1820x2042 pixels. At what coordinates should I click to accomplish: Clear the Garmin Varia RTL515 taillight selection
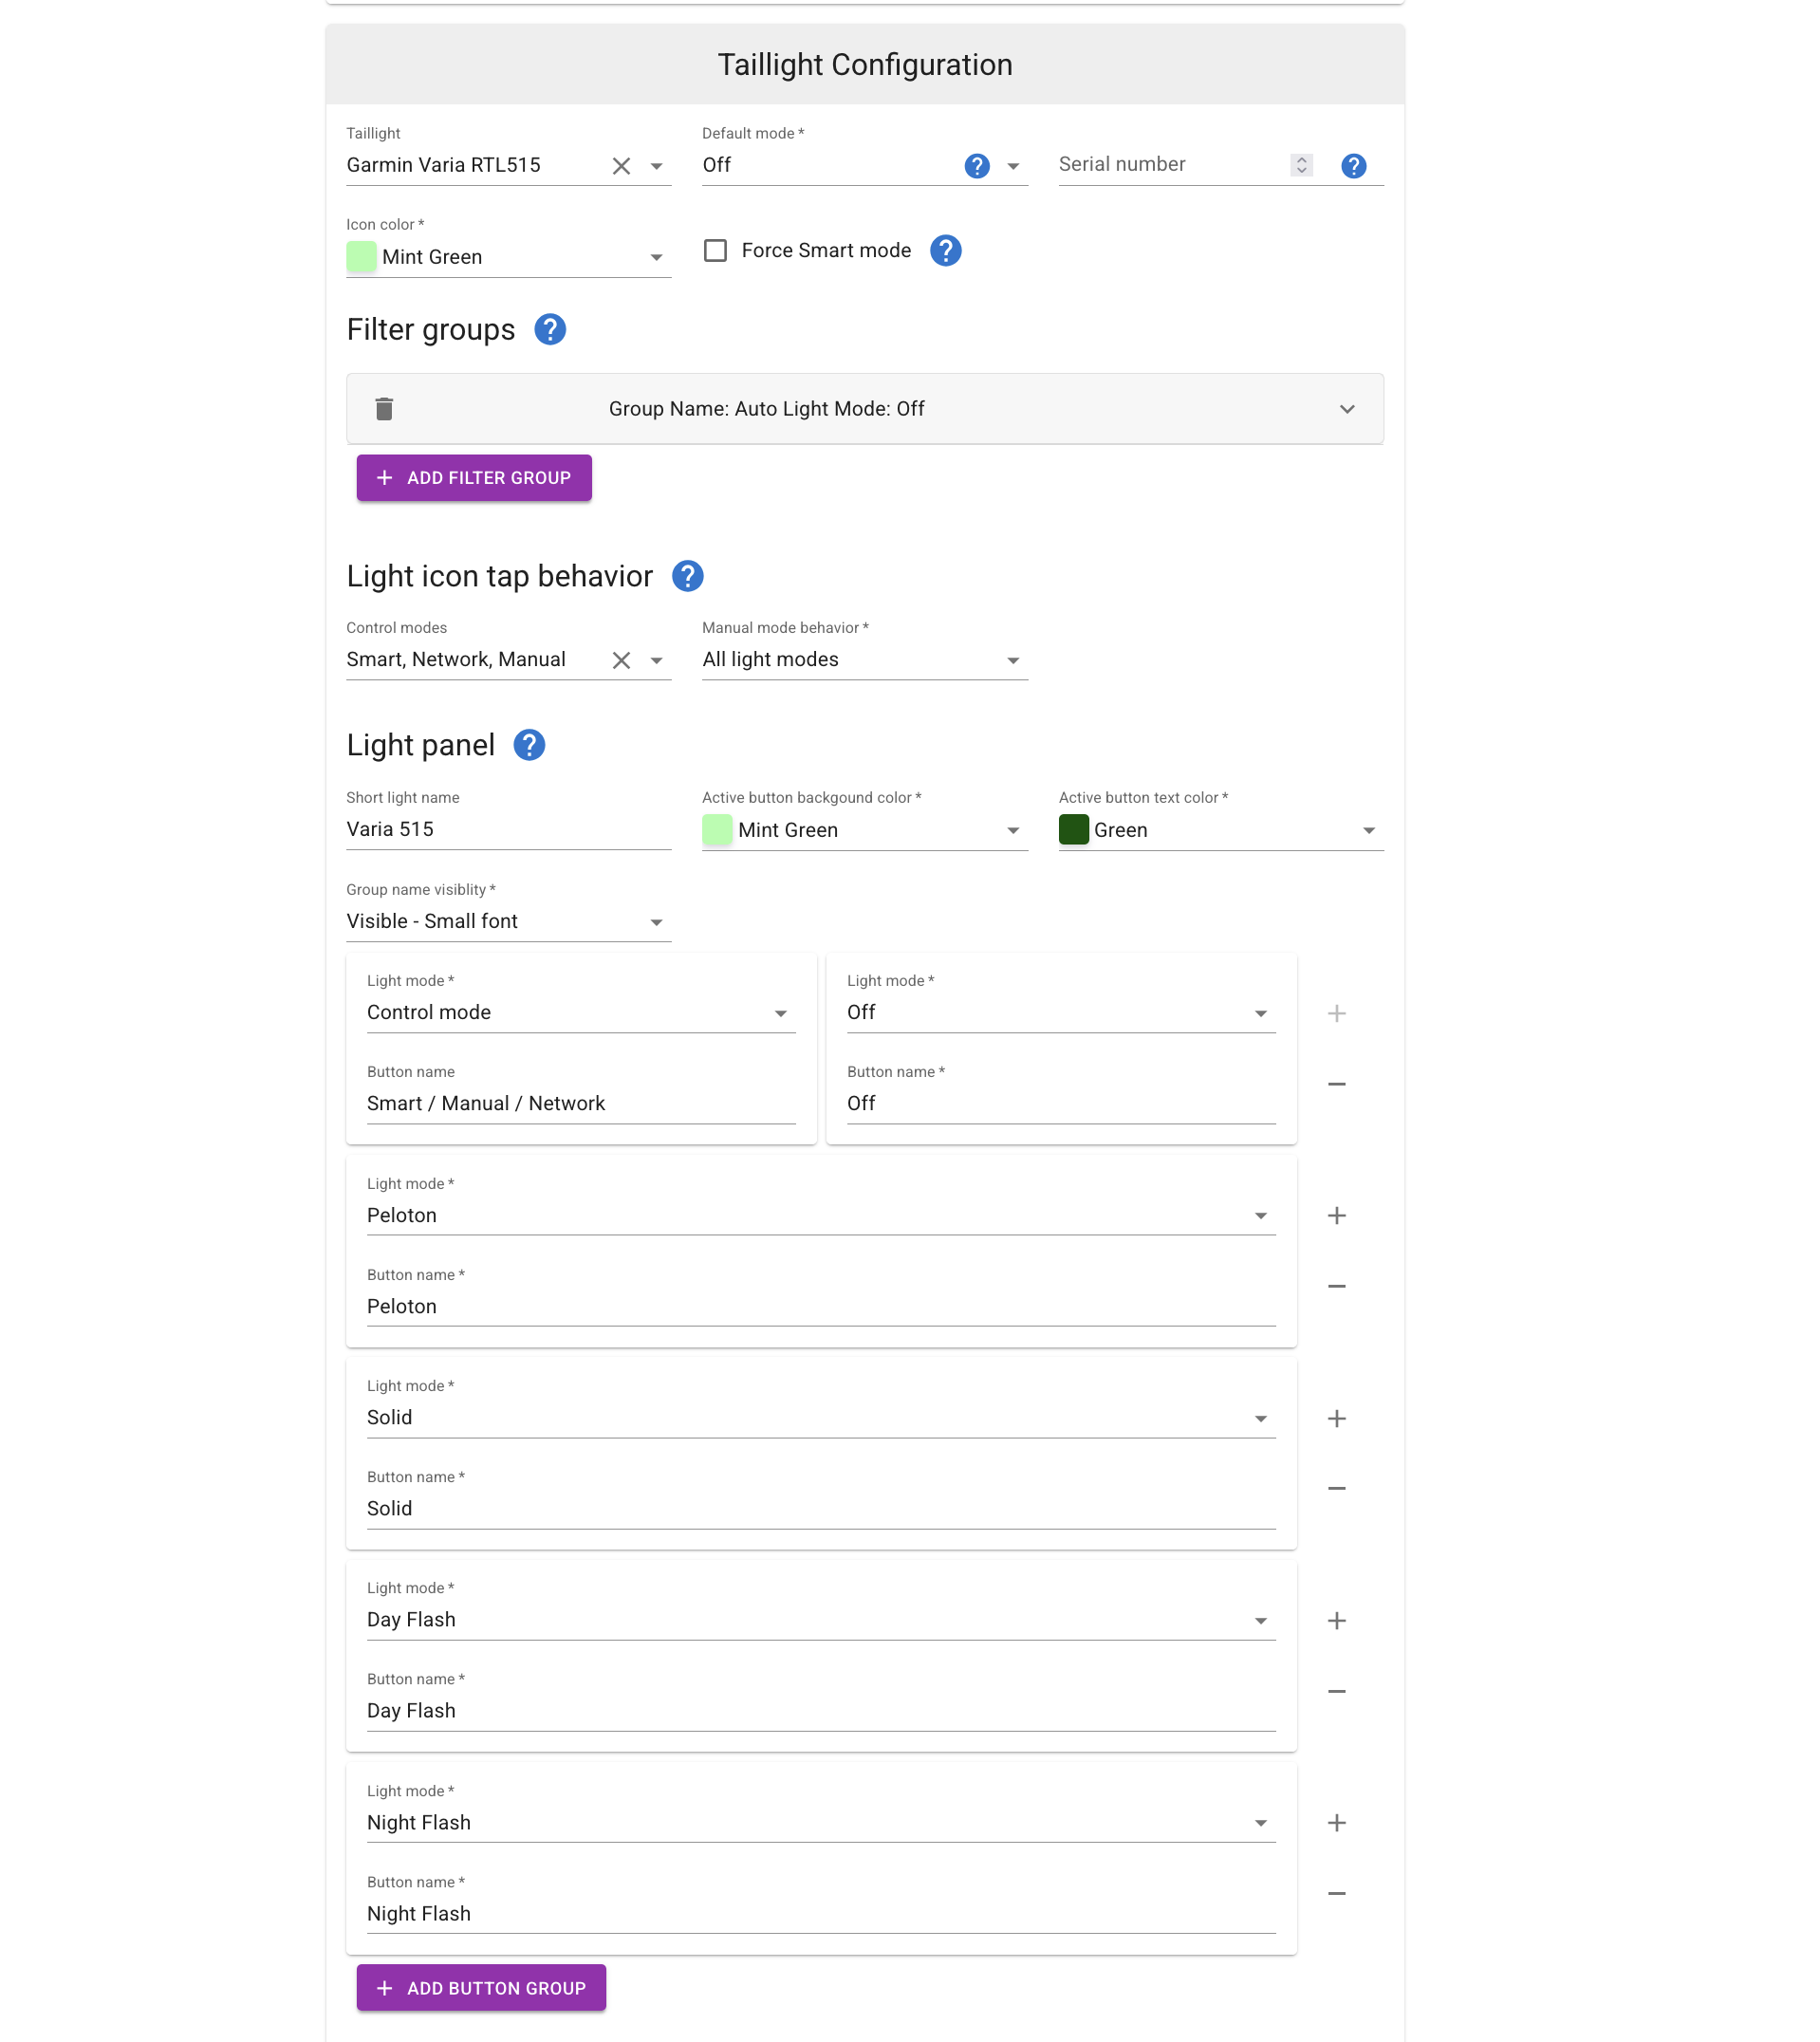621,166
